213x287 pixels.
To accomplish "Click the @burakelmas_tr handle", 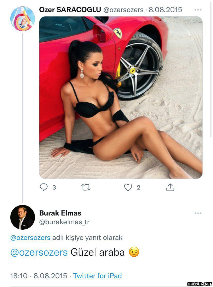I will click(x=64, y=222).
